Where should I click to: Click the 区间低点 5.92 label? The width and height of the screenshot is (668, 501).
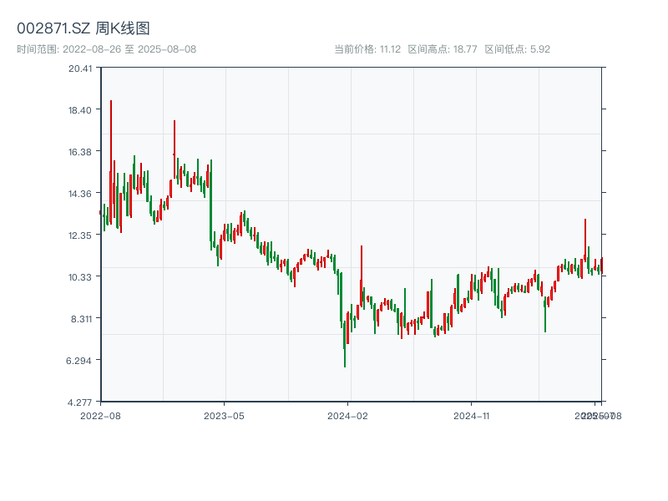pos(517,49)
